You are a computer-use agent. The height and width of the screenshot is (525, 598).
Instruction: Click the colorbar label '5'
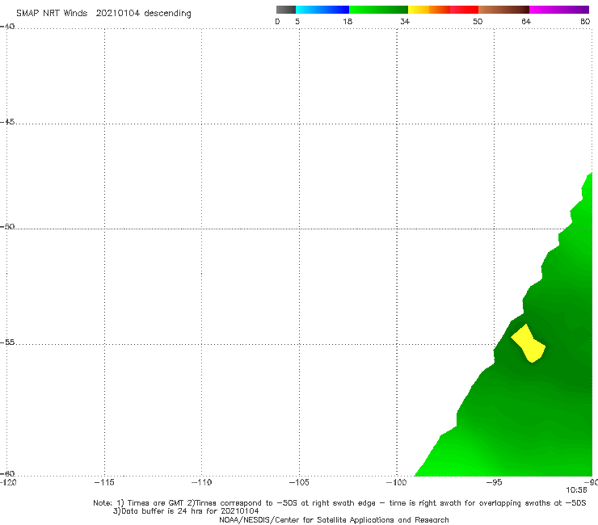point(297,21)
